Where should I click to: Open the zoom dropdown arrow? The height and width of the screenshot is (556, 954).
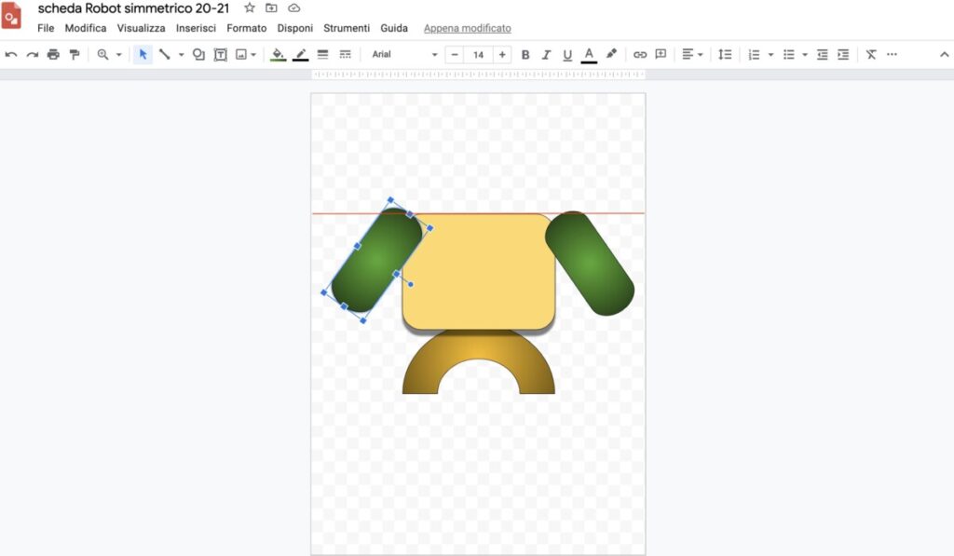(x=119, y=55)
